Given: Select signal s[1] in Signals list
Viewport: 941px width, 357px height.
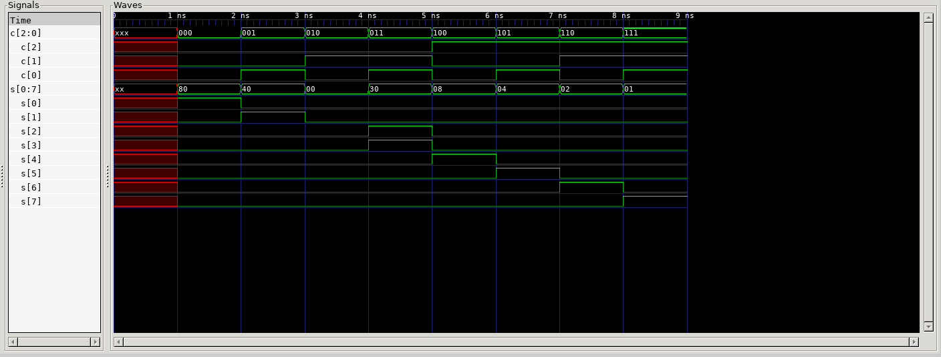Looking at the screenshot, I should 54,117.
